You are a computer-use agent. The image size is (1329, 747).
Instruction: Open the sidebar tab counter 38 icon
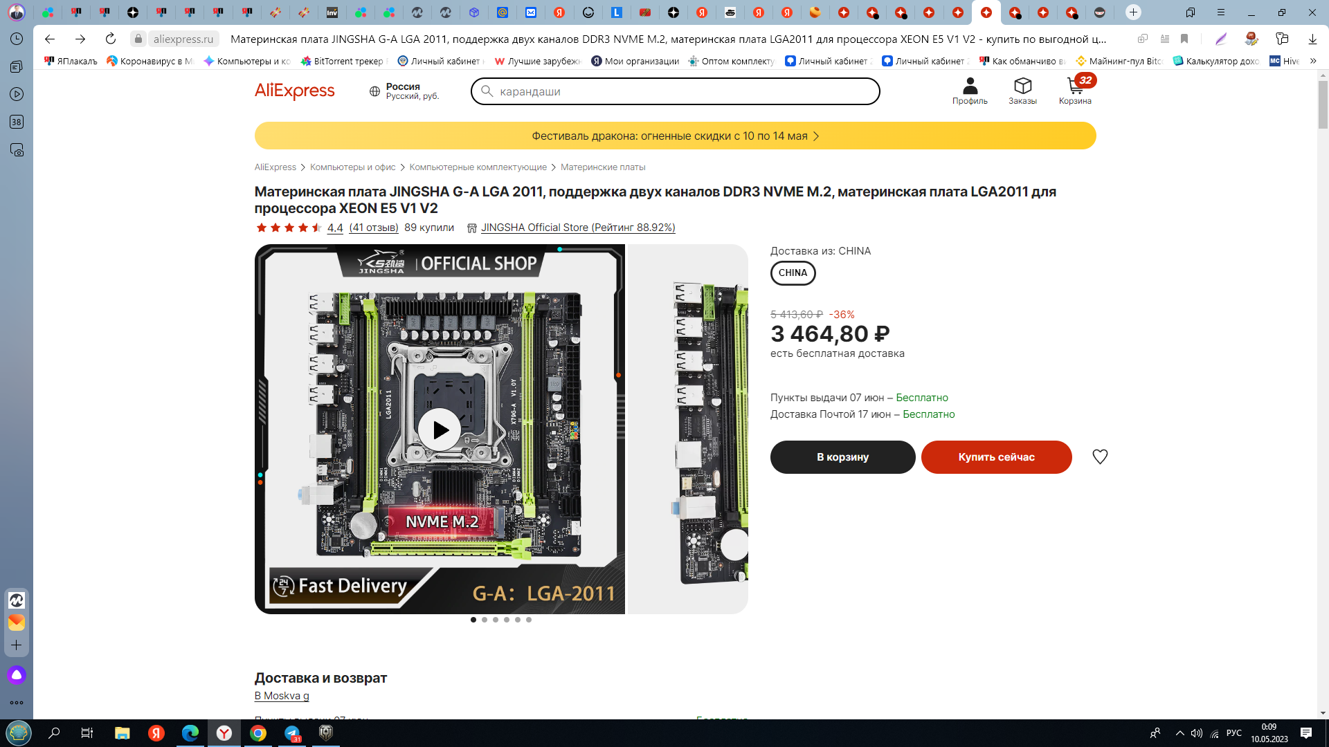point(17,122)
